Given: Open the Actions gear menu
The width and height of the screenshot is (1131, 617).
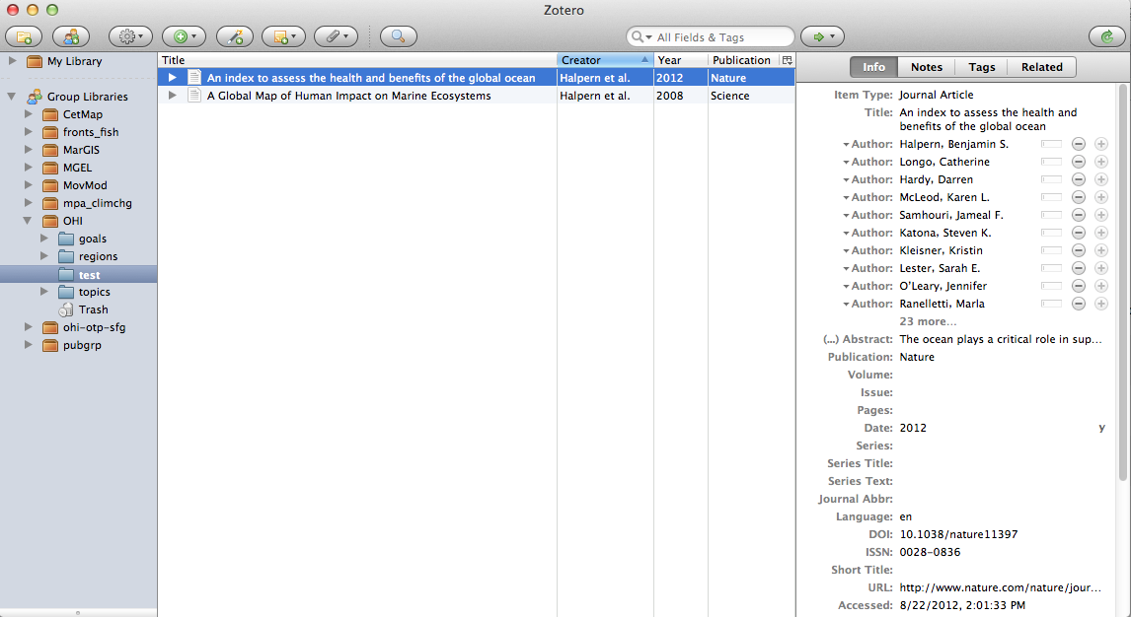Looking at the screenshot, I should (130, 36).
